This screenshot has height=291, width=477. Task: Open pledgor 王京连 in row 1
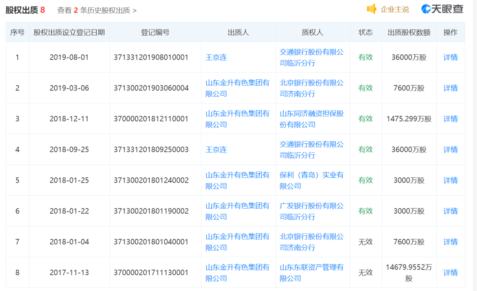(216, 57)
